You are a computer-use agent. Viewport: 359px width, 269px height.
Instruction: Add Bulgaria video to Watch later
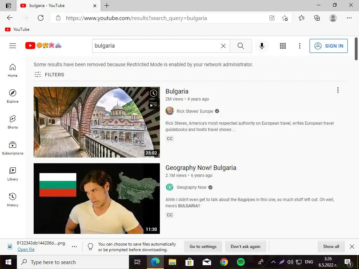(x=154, y=93)
